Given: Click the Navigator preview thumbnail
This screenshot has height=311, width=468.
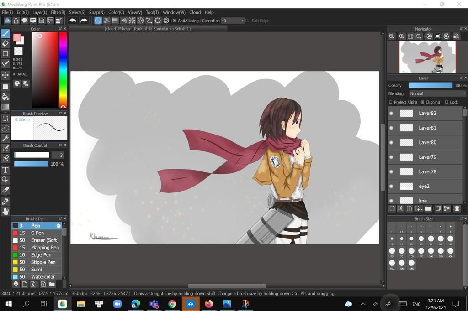Looking at the screenshot, I should click(x=427, y=57).
